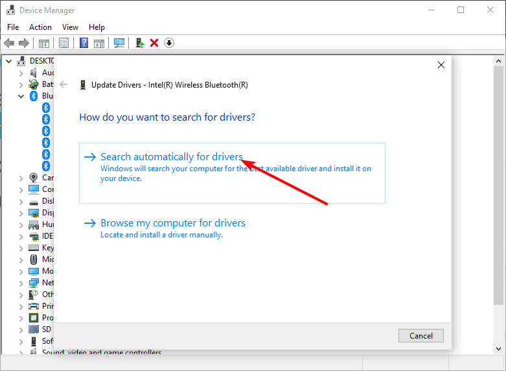Click the Cancel button in Update Drivers
The height and width of the screenshot is (371, 506).
tap(421, 336)
